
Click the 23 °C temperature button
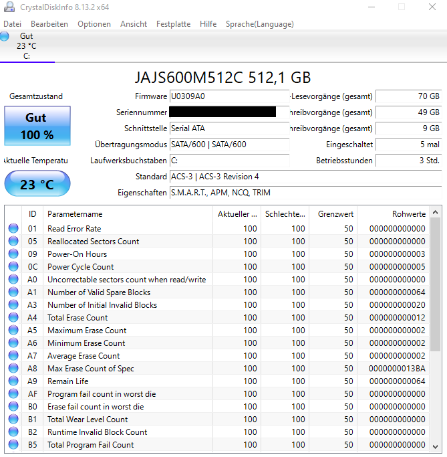37,183
